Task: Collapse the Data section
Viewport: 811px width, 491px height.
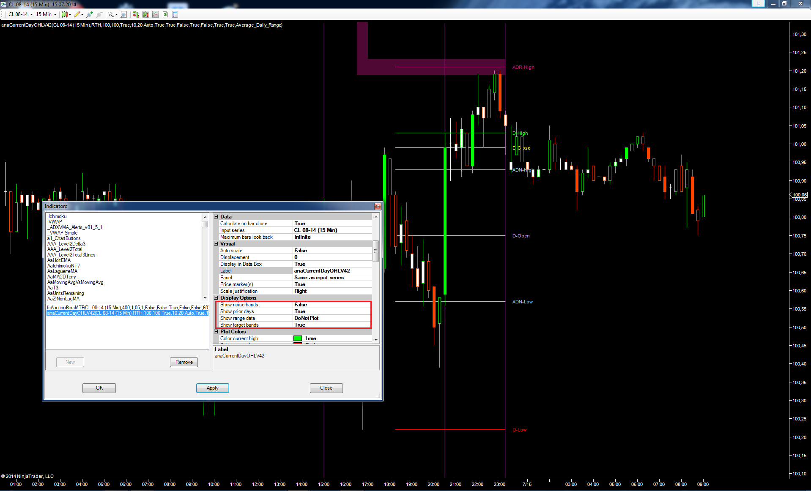Action: [x=216, y=217]
